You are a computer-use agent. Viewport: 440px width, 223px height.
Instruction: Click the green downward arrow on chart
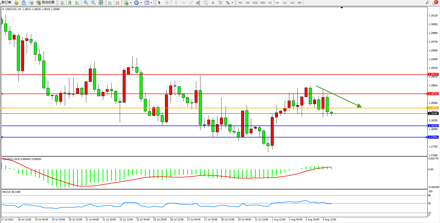338,96
